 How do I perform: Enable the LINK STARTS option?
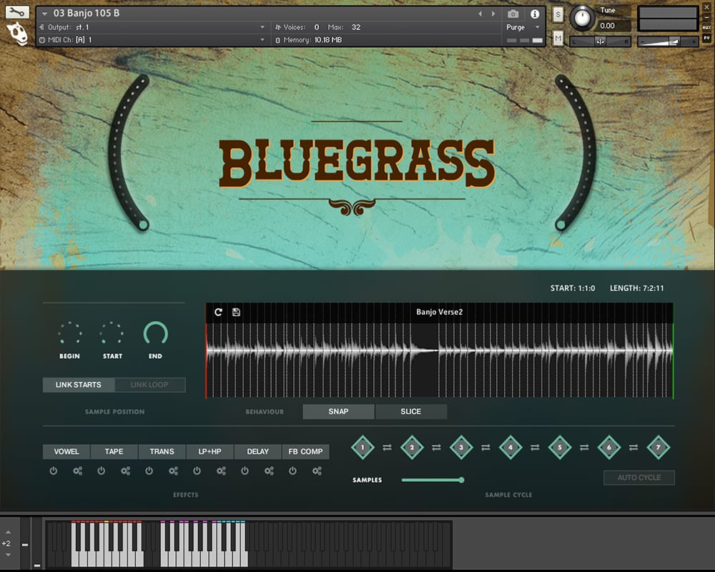pos(79,385)
